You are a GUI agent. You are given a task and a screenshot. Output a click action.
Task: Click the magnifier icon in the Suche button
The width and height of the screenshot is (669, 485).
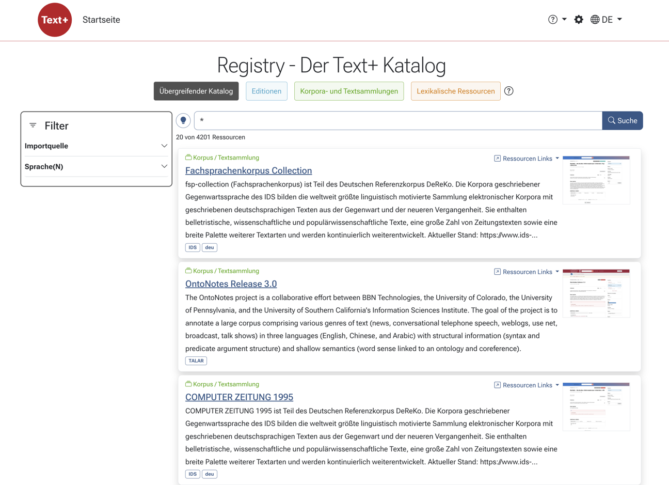[612, 120]
